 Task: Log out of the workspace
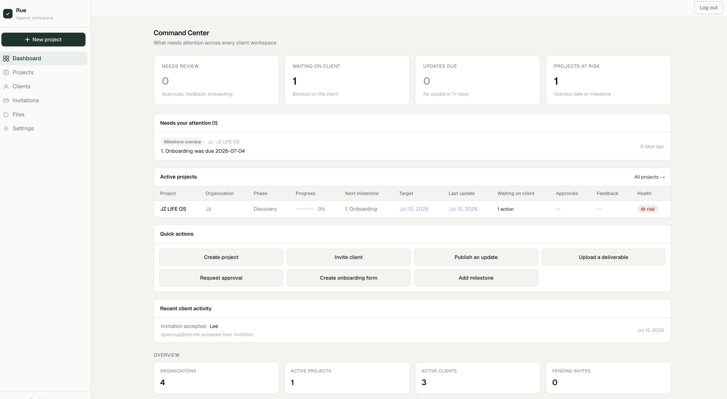click(x=708, y=8)
